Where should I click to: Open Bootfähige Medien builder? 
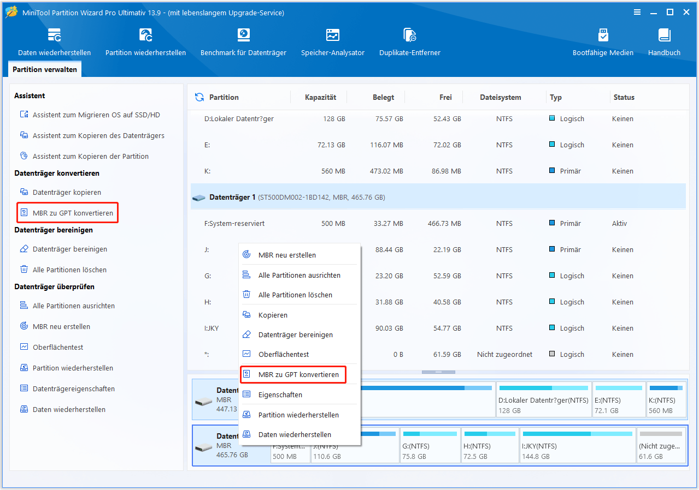click(x=603, y=43)
